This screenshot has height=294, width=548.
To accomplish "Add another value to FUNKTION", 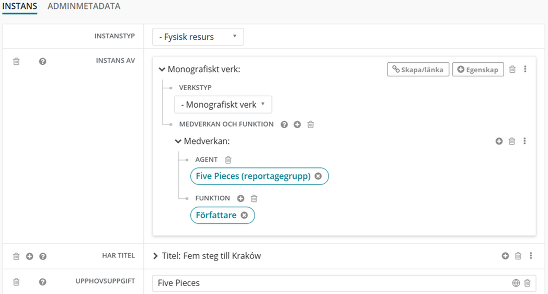I will tap(241, 199).
